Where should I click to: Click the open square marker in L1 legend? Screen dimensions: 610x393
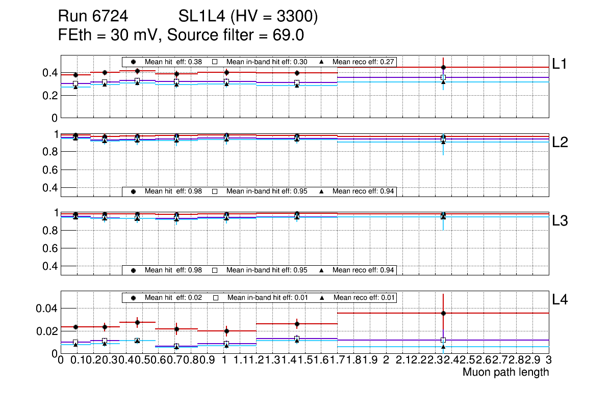[215, 62]
